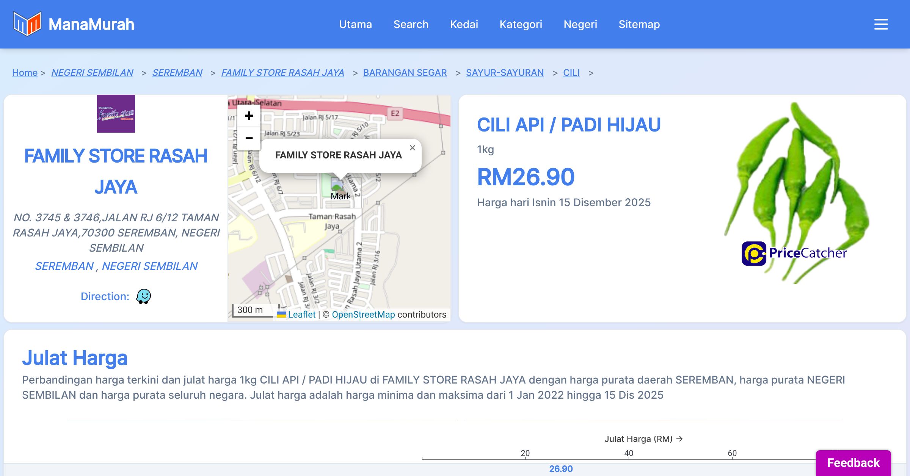
Task: Open the hamburger menu
Action: 881,24
